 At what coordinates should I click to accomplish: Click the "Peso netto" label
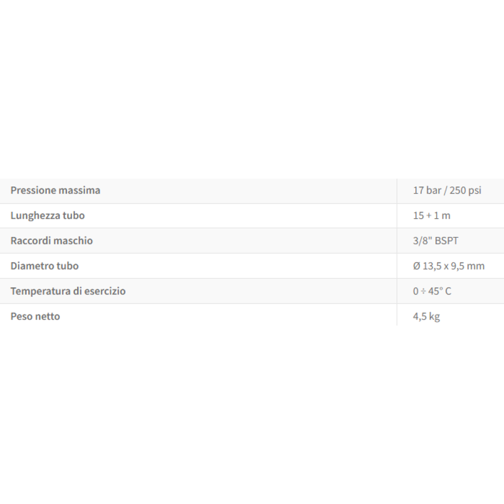[x=35, y=317]
